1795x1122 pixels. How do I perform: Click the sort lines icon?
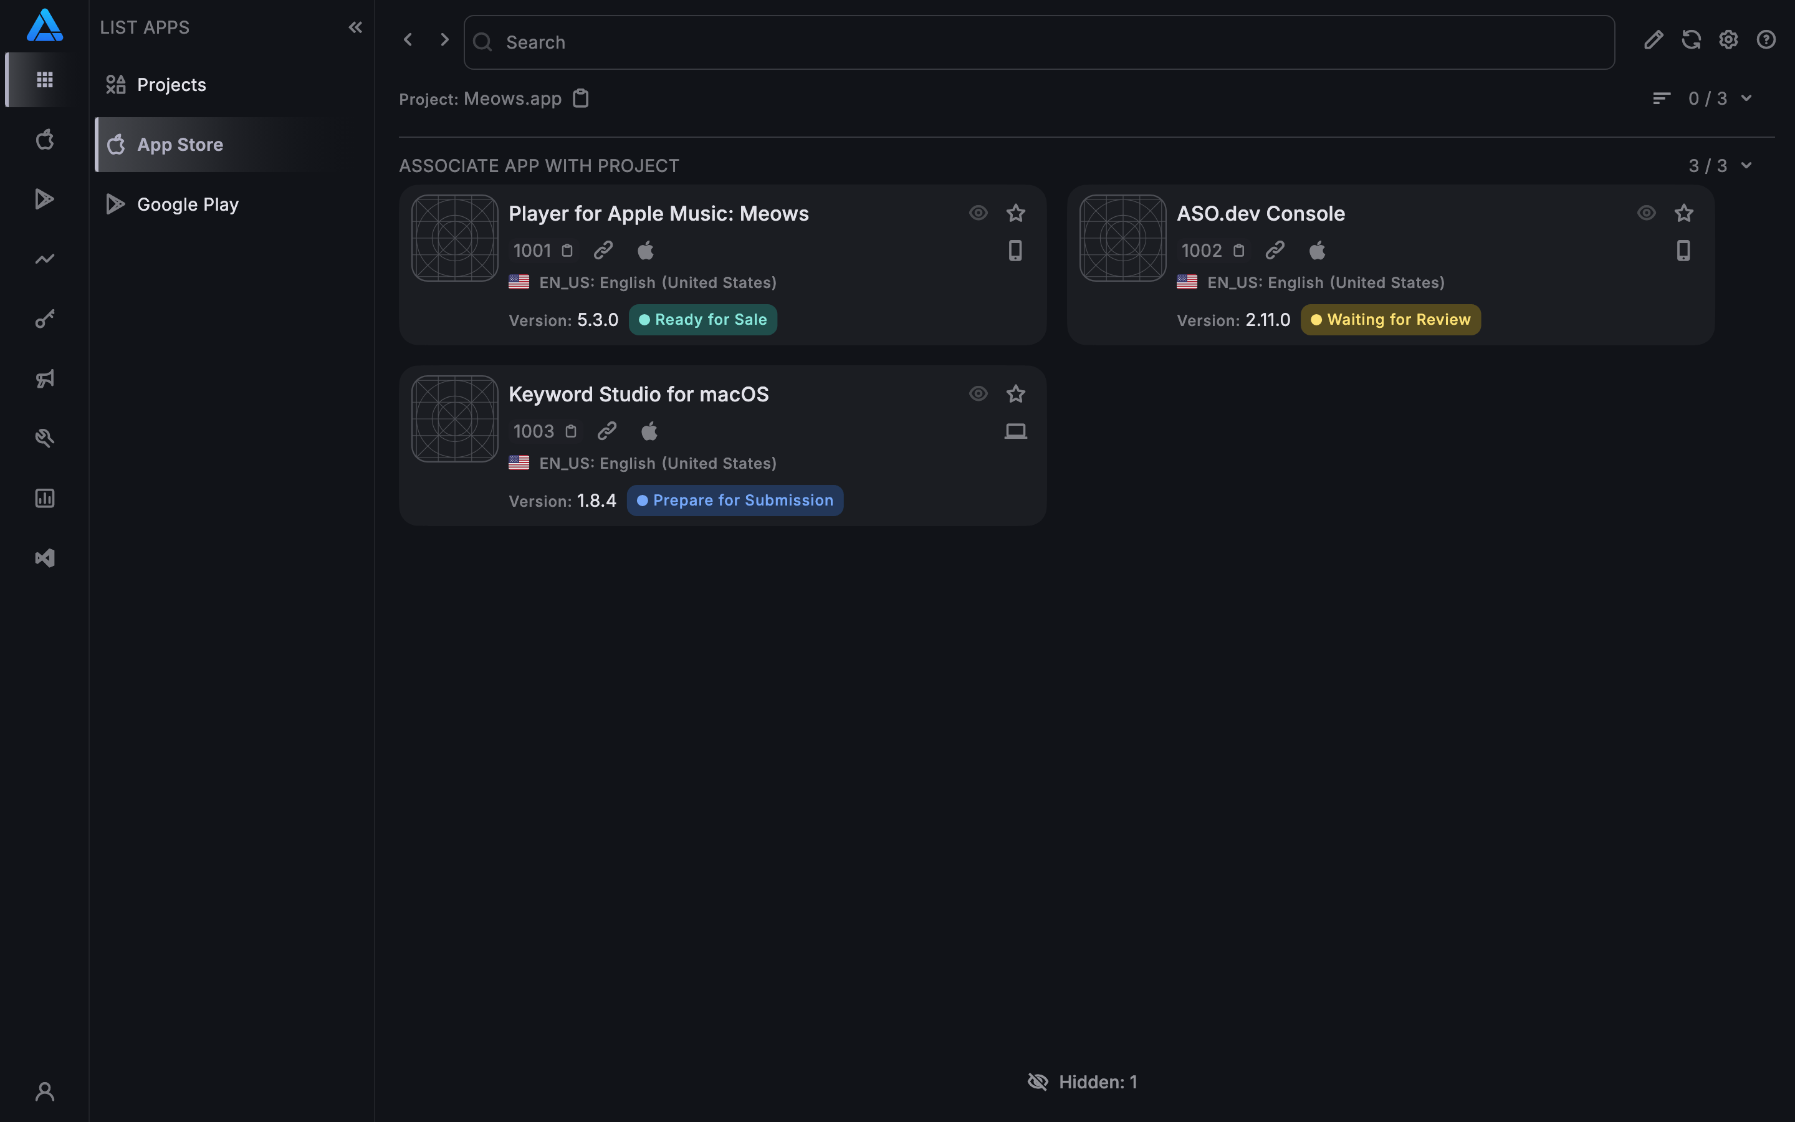1662,98
